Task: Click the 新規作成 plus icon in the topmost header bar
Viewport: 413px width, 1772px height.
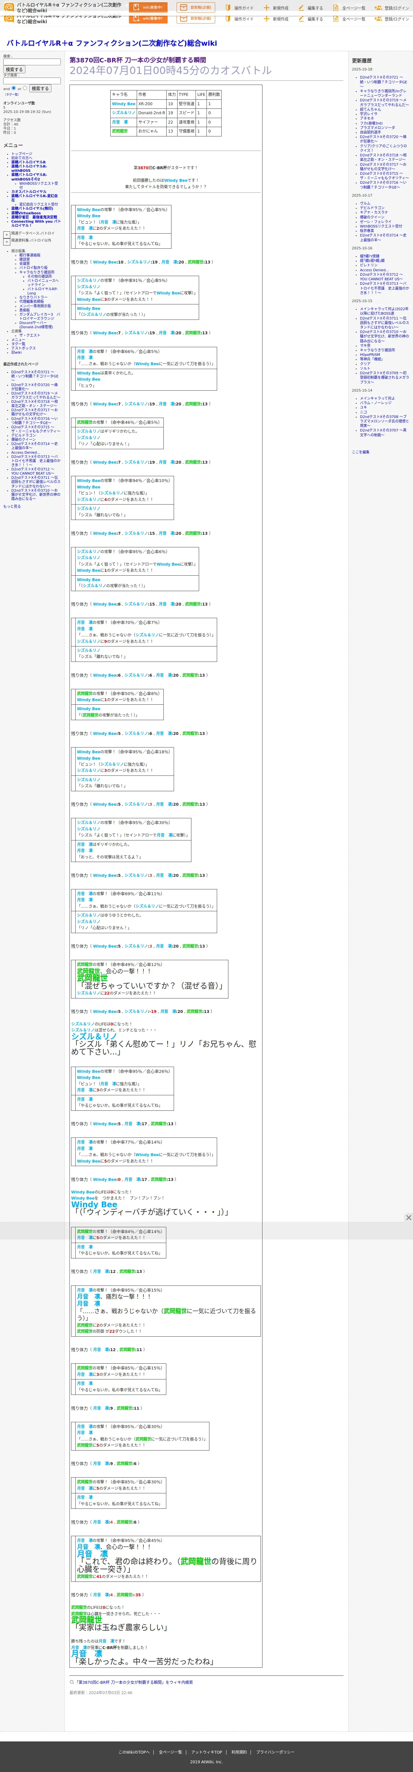Action: coord(267,8)
